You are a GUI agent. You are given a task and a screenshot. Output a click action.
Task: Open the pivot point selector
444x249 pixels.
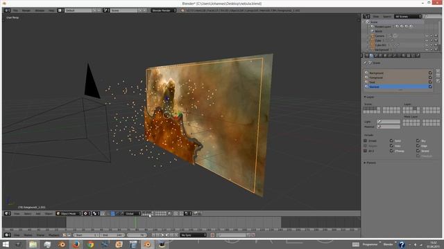coord(96,214)
